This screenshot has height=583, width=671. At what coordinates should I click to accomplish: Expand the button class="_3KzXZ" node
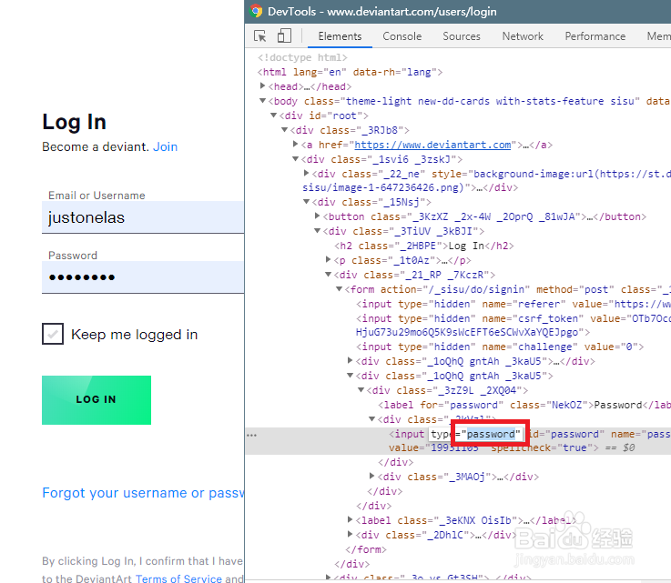pos(317,216)
